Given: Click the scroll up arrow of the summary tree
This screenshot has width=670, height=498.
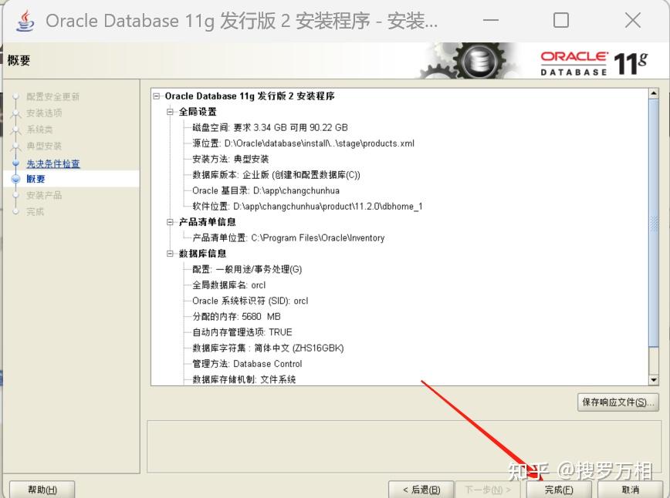Looking at the screenshot, I should point(653,93).
